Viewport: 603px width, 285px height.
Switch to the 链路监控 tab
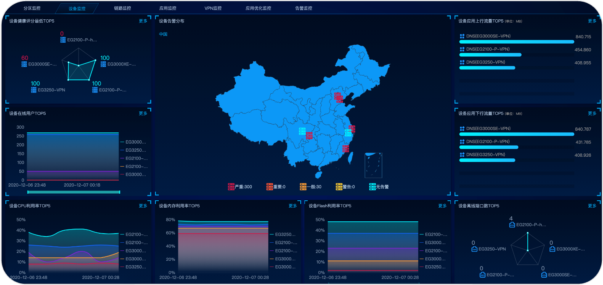pyautogui.click(x=123, y=8)
